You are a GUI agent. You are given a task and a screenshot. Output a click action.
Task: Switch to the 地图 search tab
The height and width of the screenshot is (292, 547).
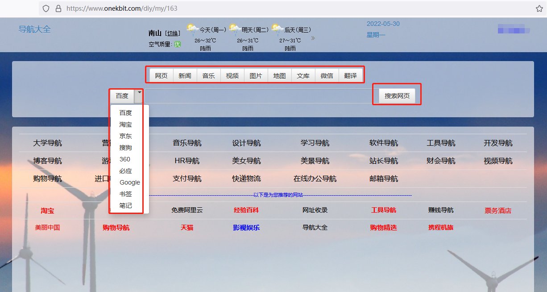pyautogui.click(x=279, y=75)
